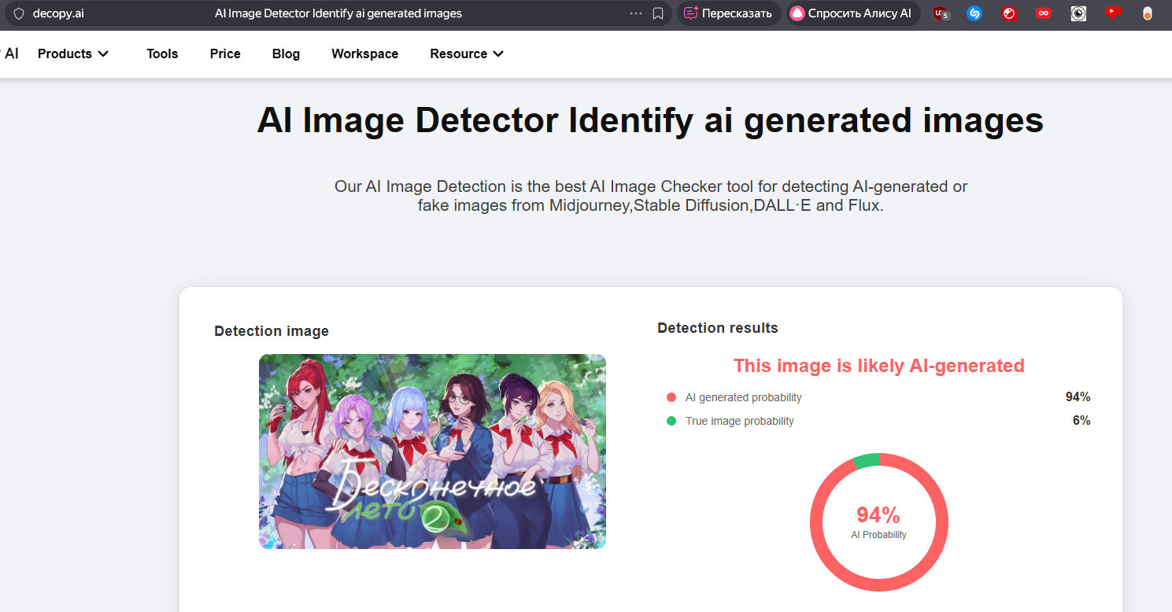The image size is (1172, 612).
Task: Click the main AI Image Detector heading
Action: click(x=650, y=120)
